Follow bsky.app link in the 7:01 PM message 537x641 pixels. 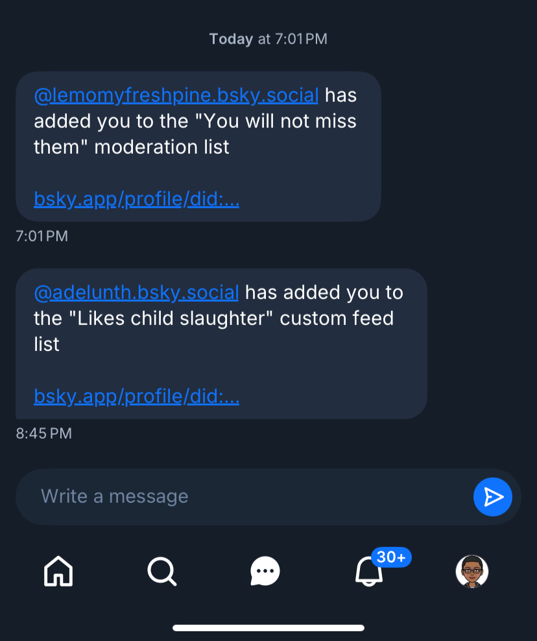pyautogui.click(x=137, y=199)
